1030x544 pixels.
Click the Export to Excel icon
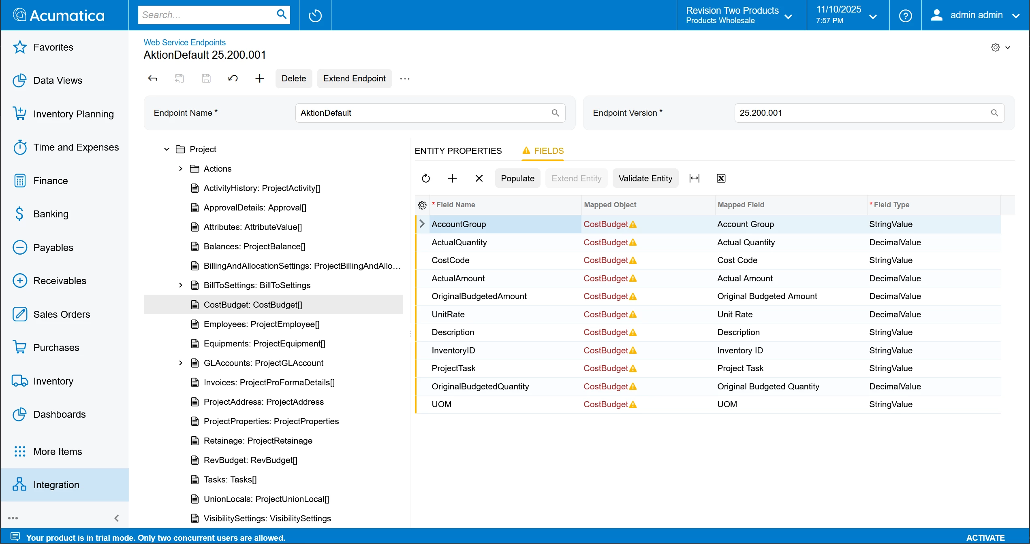pos(721,178)
